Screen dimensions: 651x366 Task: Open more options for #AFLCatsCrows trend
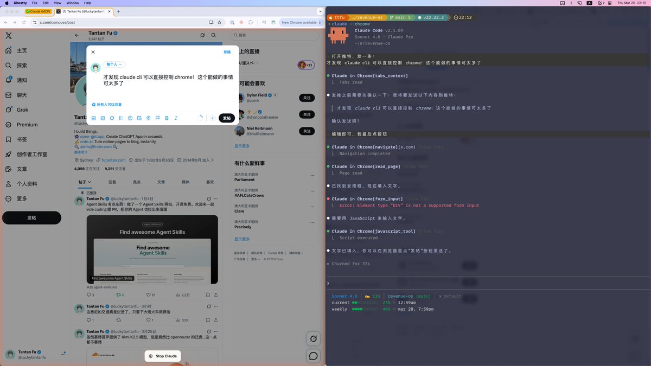(x=312, y=191)
